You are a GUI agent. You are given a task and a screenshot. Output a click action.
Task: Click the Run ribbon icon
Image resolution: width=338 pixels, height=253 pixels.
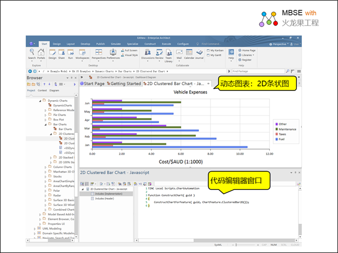(71, 54)
